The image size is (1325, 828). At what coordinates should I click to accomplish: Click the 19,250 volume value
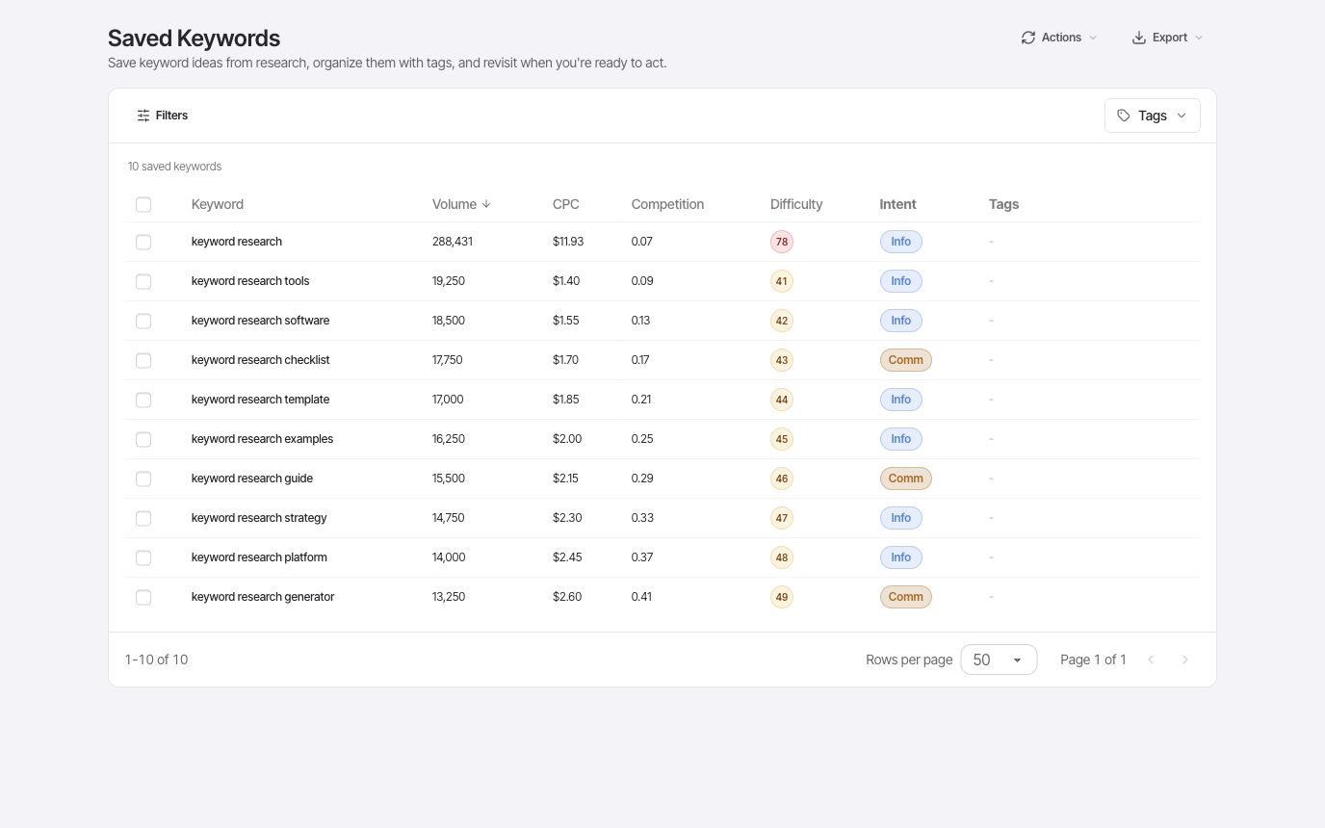449,281
